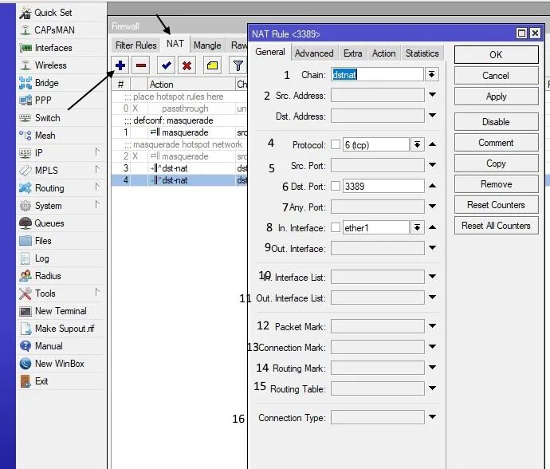Toggle the In. Interface invert checkbox
The image size is (550, 469).
336,227
